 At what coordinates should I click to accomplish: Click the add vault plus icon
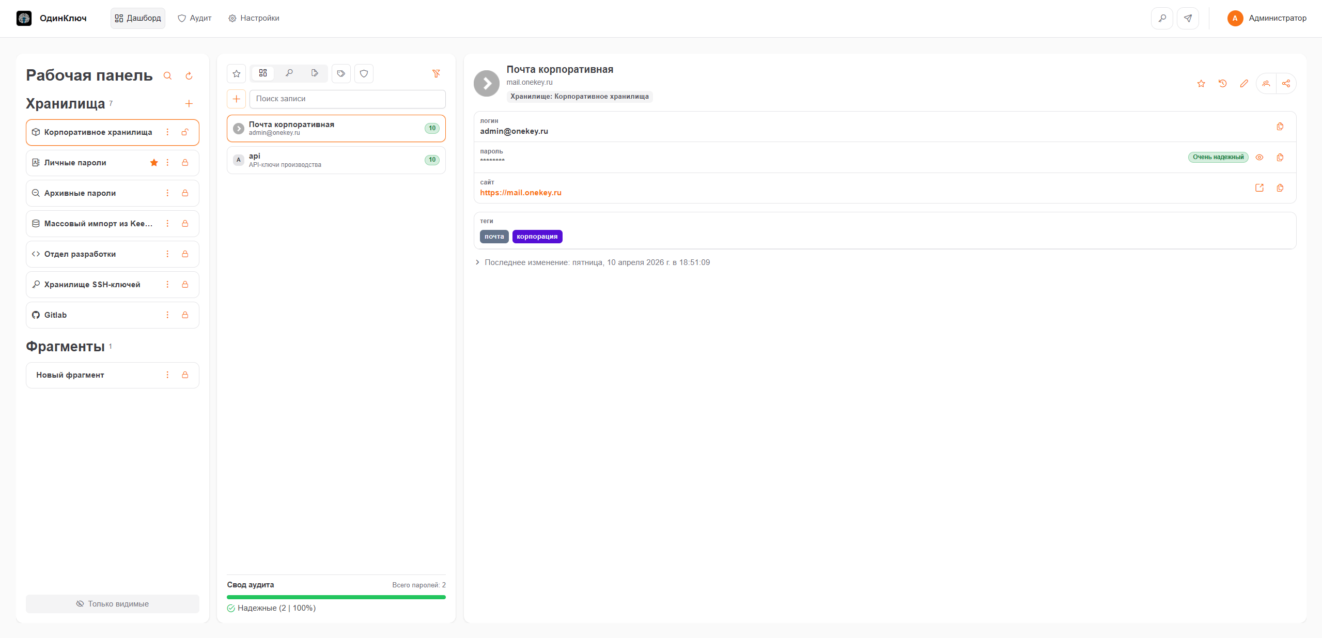point(189,104)
